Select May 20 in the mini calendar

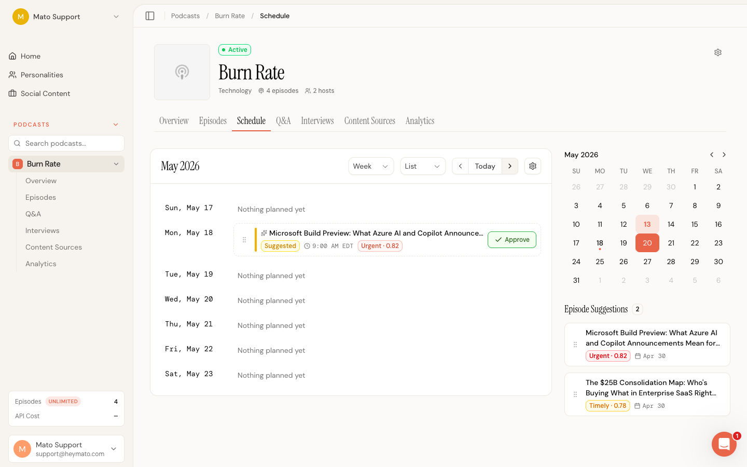coord(647,243)
